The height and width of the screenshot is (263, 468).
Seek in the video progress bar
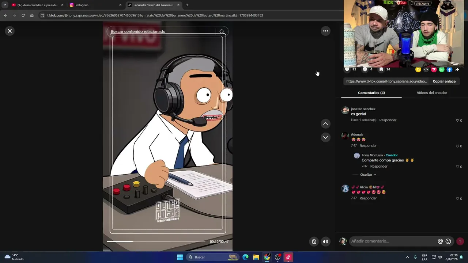click(156, 241)
